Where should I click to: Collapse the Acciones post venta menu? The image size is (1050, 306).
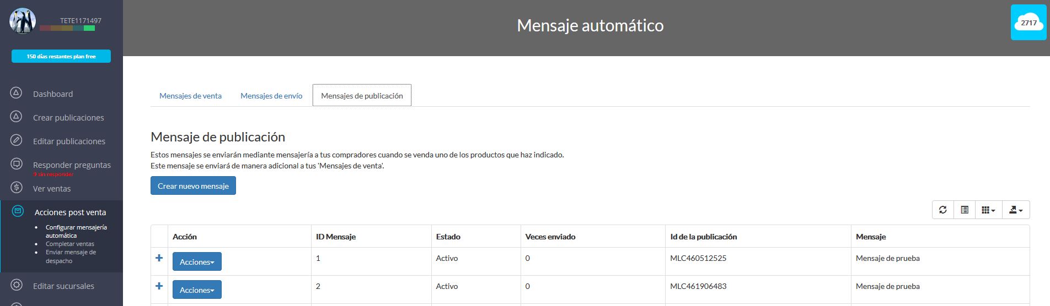click(x=70, y=212)
